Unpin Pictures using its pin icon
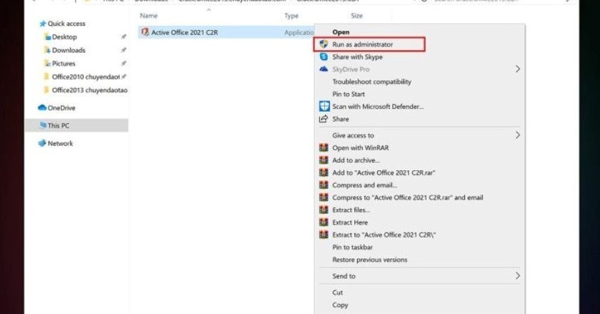 point(123,64)
